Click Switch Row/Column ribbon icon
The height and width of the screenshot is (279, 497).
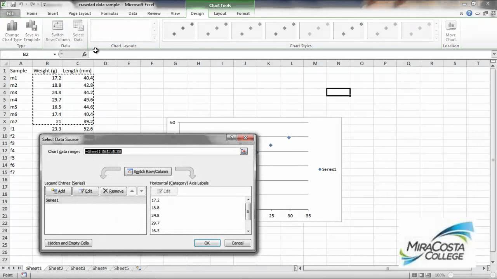(x=57, y=26)
